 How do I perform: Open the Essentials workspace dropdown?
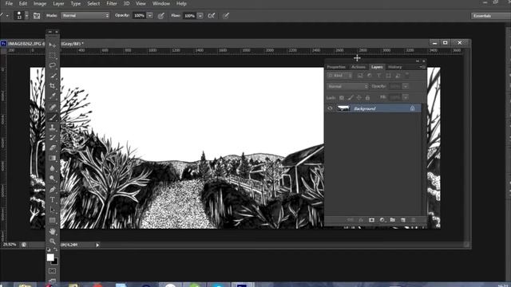[x=490, y=16]
